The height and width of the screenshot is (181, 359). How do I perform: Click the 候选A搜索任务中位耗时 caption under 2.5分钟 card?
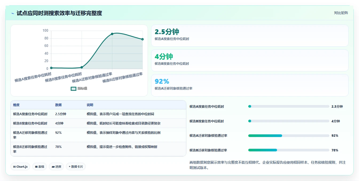click(172, 39)
